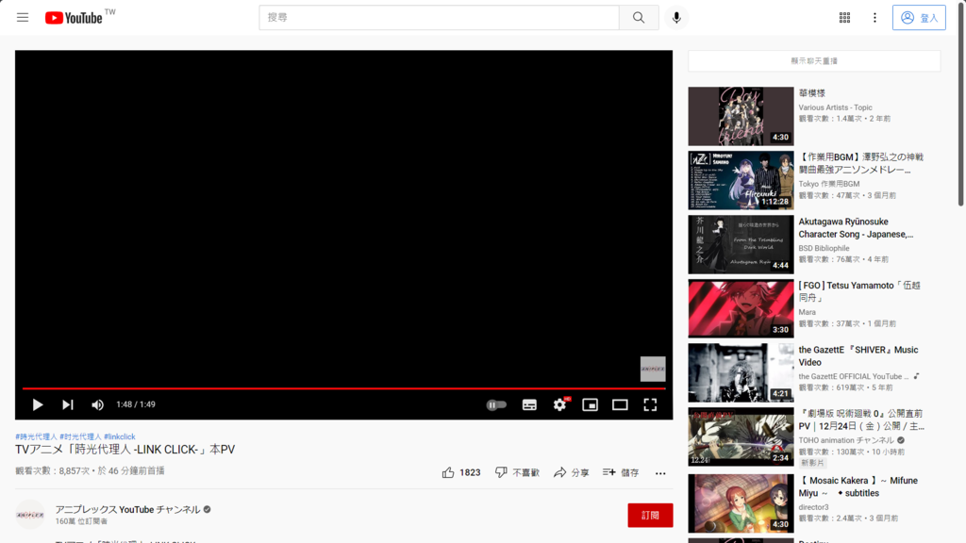This screenshot has width=966, height=543.
Task: Enter fullscreen mode
Action: pos(650,404)
